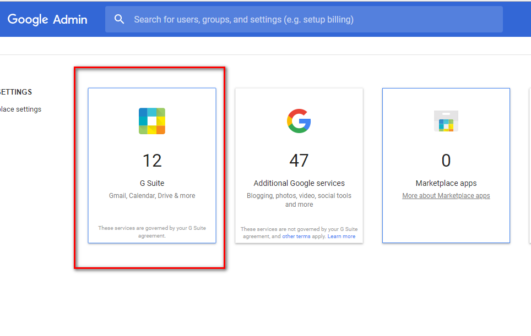Open the G Suite colorful grid icon
531x336 pixels.
(x=152, y=121)
